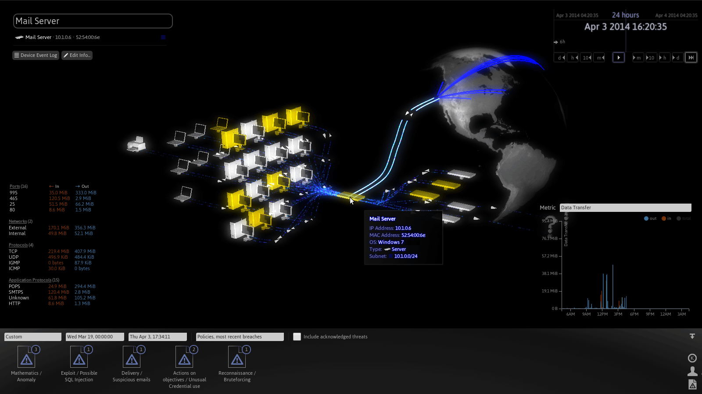702x394 pixels.
Task: Click inside the Mail Server search field
Action: pyautogui.click(x=93, y=21)
